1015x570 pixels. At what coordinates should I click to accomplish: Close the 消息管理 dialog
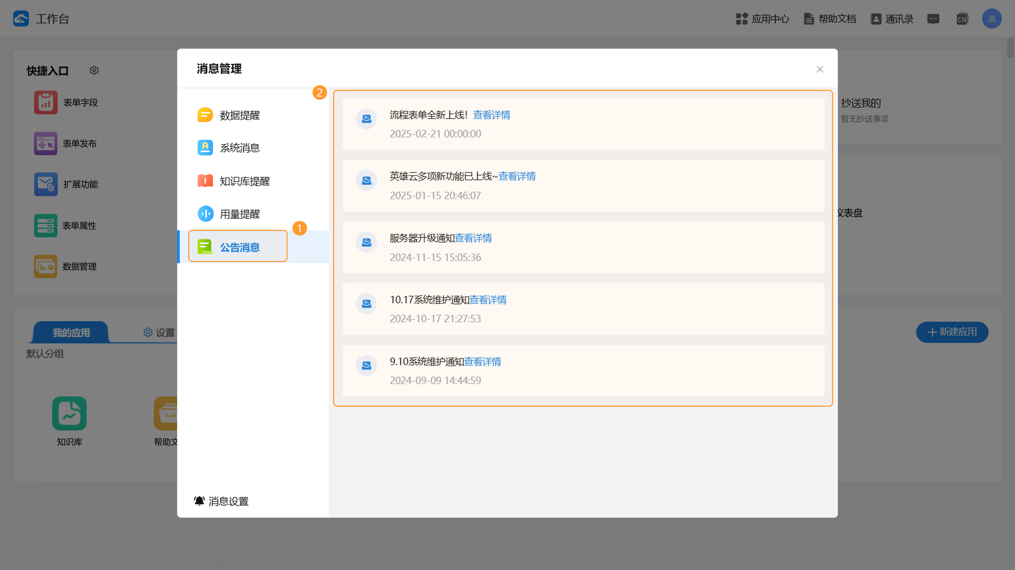tap(820, 69)
